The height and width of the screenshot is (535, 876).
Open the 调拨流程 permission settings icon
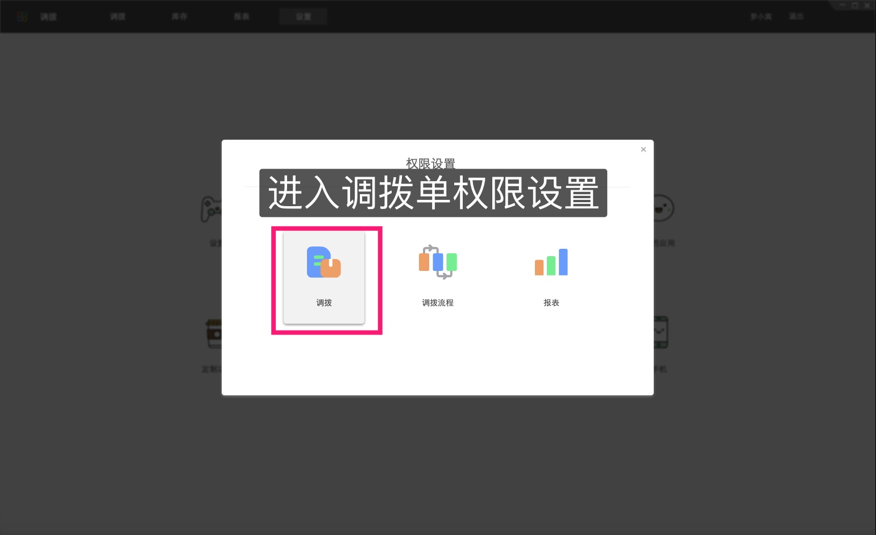click(x=437, y=262)
